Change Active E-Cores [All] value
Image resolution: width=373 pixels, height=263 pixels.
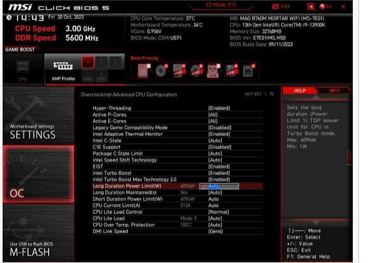(213, 121)
